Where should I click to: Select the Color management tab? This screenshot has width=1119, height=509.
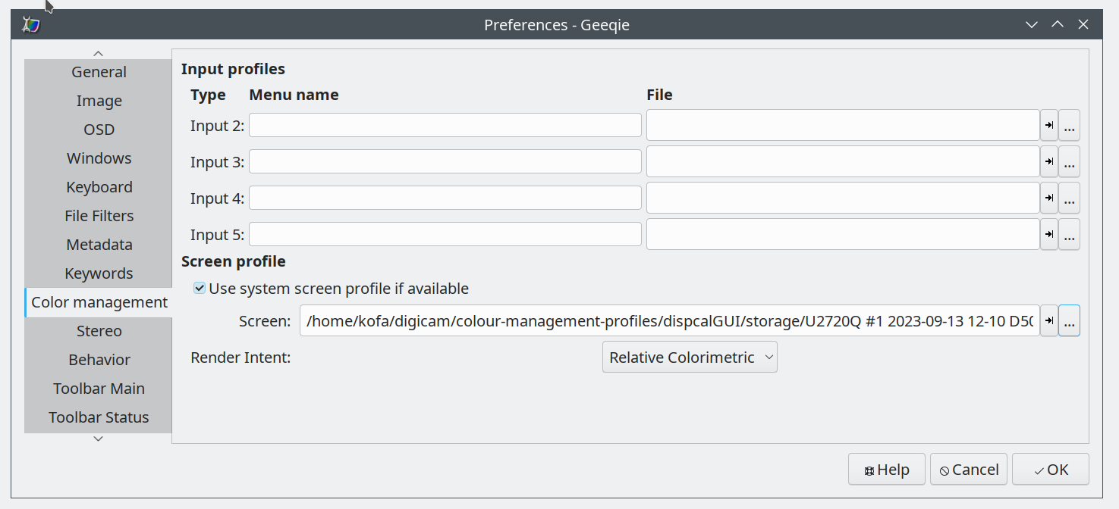(x=99, y=302)
